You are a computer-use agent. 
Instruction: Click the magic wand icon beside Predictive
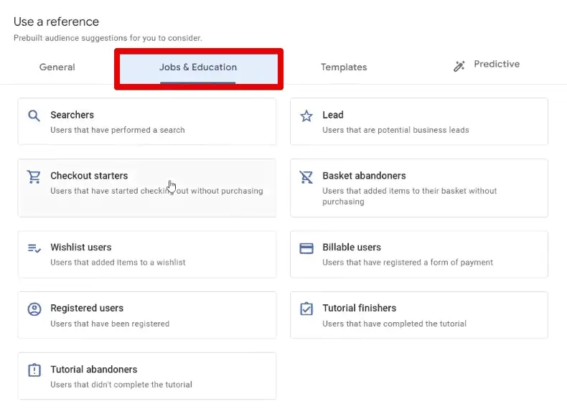(x=459, y=66)
